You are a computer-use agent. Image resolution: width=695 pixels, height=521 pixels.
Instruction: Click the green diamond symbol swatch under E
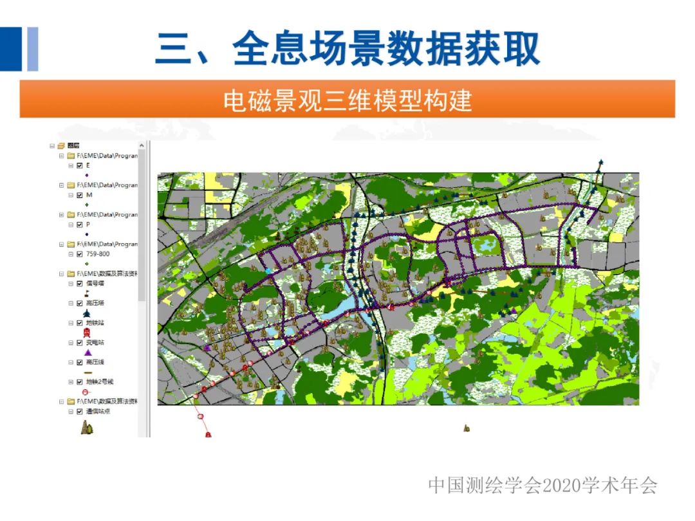click(88, 174)
